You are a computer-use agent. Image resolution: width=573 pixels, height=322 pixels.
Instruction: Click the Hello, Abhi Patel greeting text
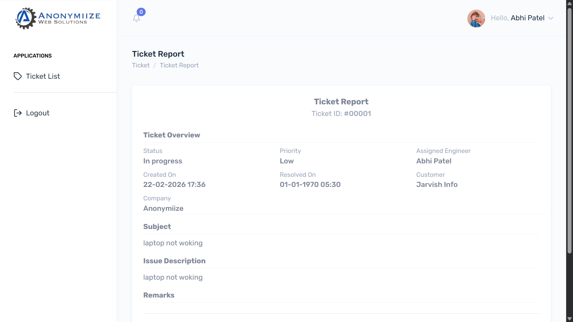pos(517,18)
